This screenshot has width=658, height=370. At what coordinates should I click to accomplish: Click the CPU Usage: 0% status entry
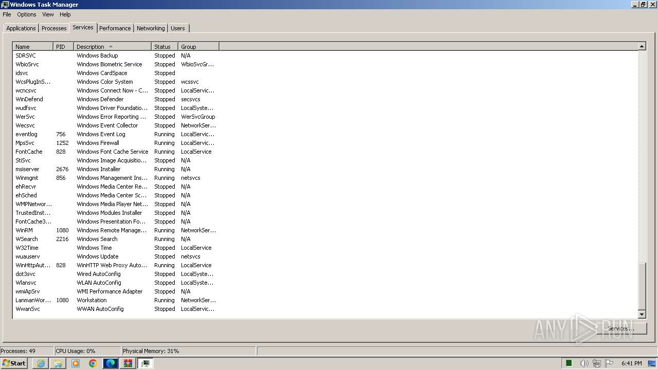click(87, 351)
